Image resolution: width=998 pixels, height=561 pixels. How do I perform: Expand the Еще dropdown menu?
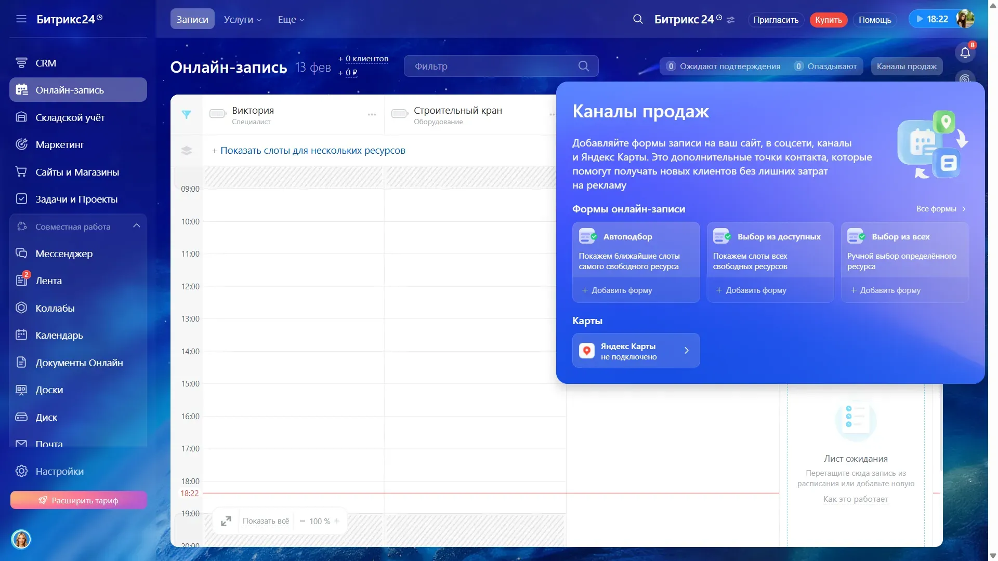click(x=291, y=19)
